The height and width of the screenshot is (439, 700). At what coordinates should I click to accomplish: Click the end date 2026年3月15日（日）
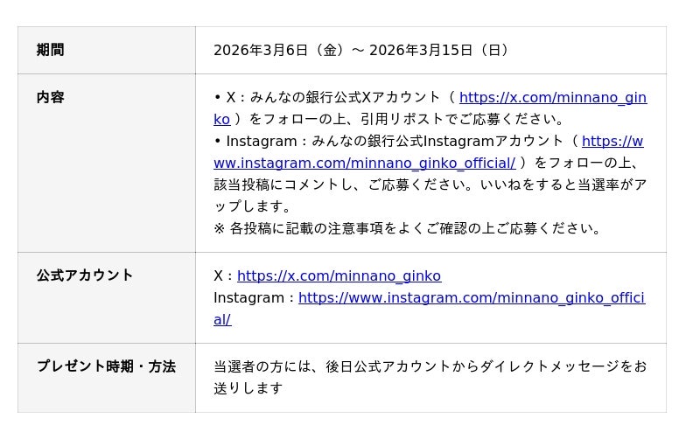(439, 51)
